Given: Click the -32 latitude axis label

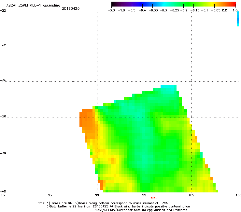Looking at the screenshot, I should 3,45.
